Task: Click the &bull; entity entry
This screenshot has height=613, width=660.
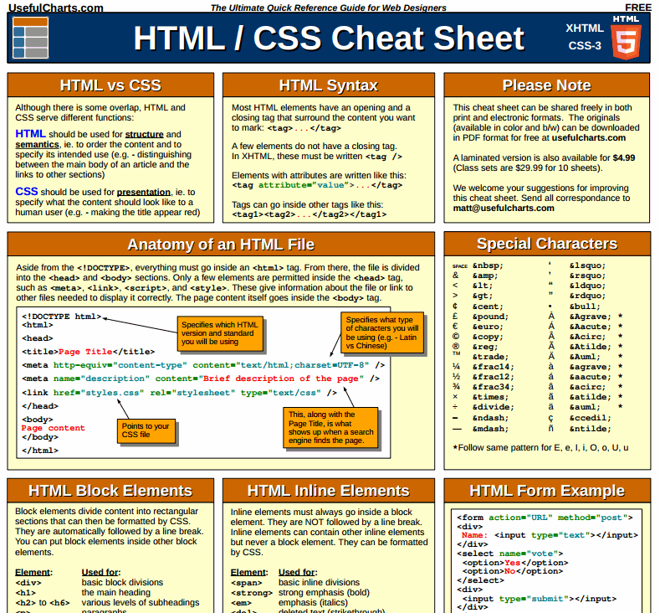Action: (x=585, y=306)
